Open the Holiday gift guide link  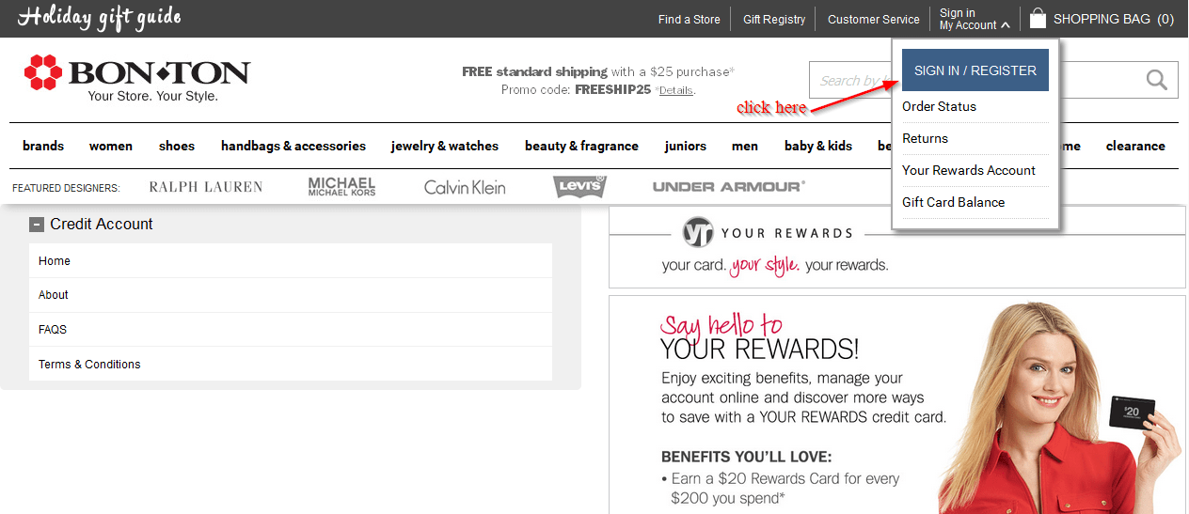(x=100, y=17)
